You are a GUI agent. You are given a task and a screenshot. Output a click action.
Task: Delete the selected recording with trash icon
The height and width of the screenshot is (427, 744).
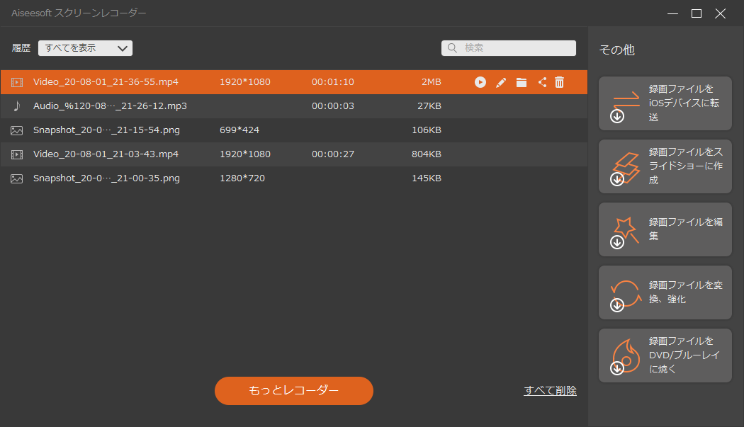point(560,82)
